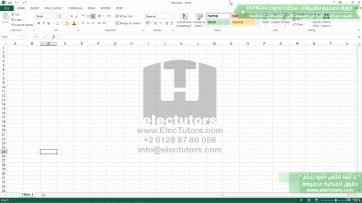
Task: Select the Table_3 sheet tab
Action: point(27,195)
